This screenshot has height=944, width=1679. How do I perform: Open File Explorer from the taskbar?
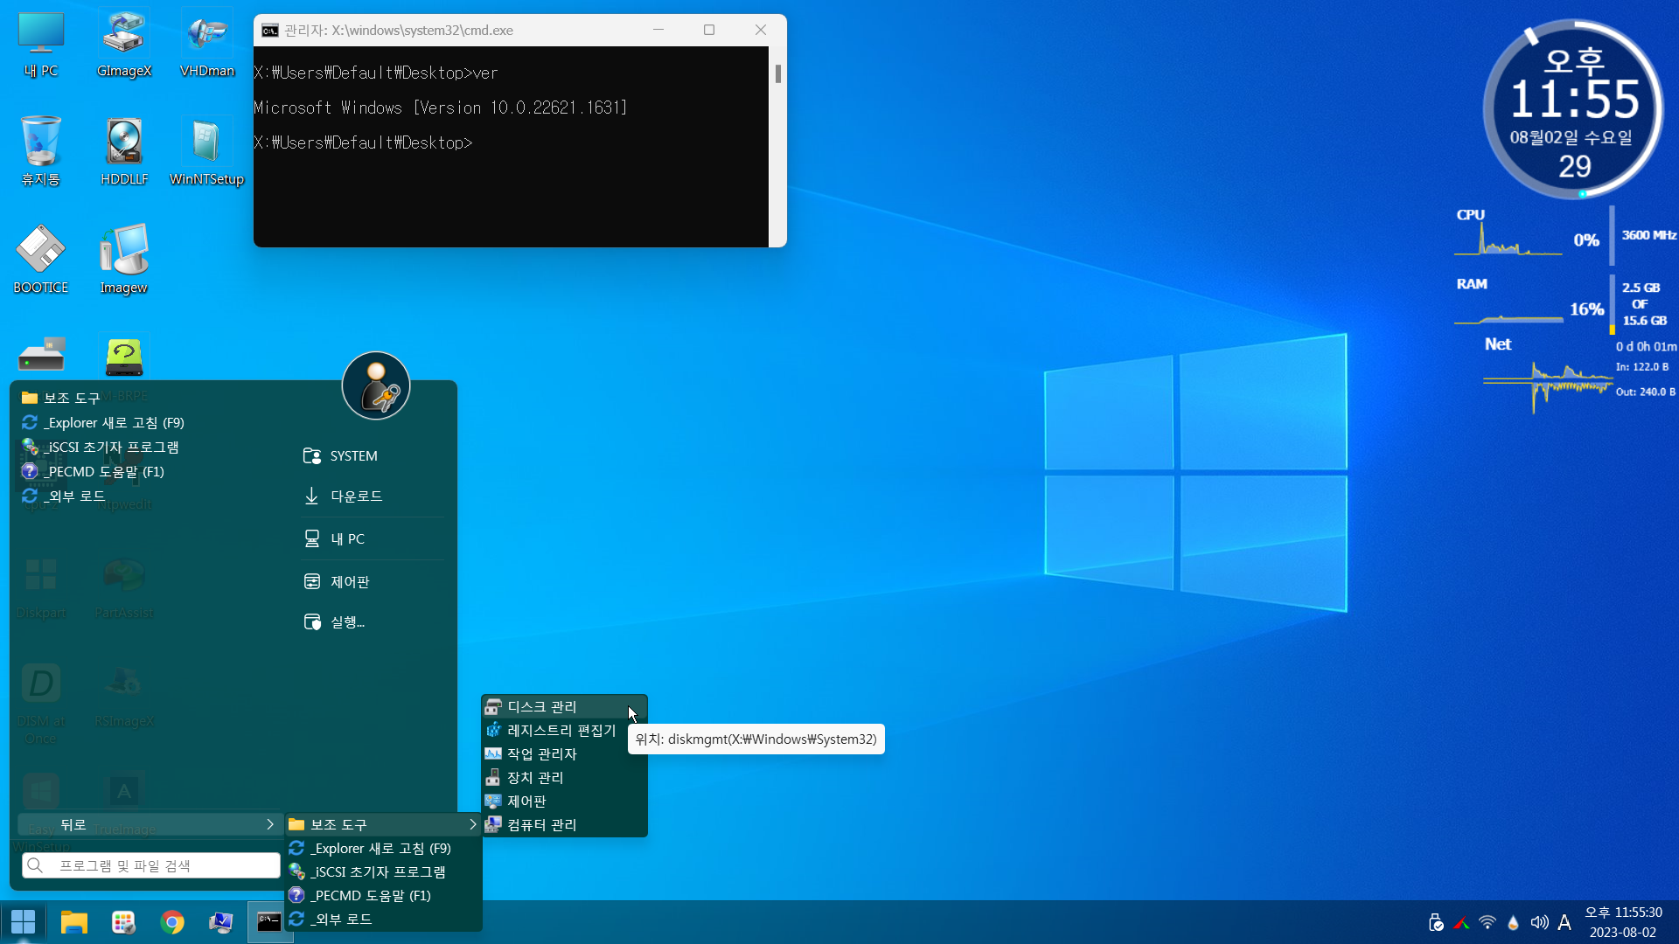74,922
